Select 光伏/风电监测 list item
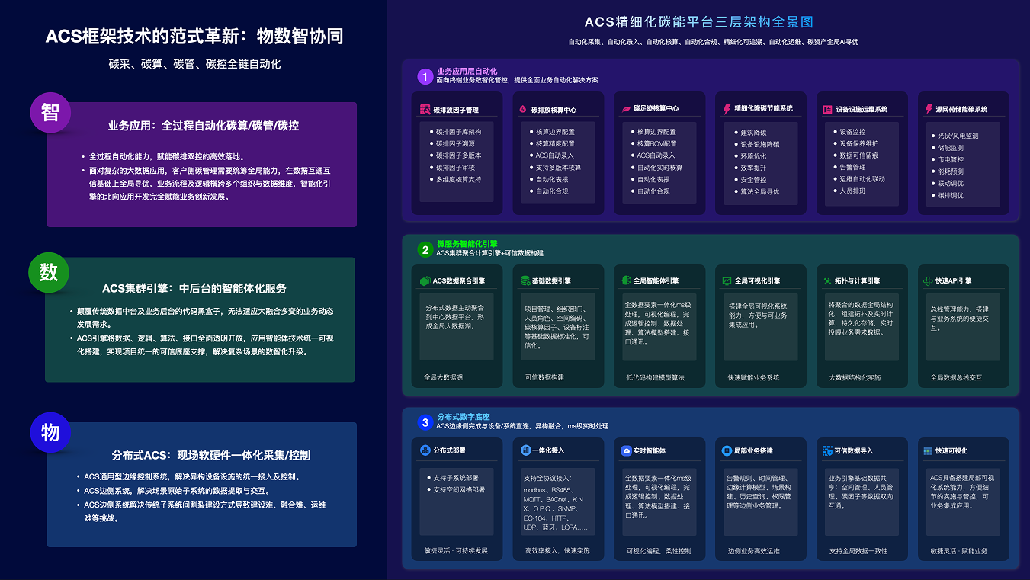The width and height of the screenshot is (1030, 580). (x=958, y=136)
